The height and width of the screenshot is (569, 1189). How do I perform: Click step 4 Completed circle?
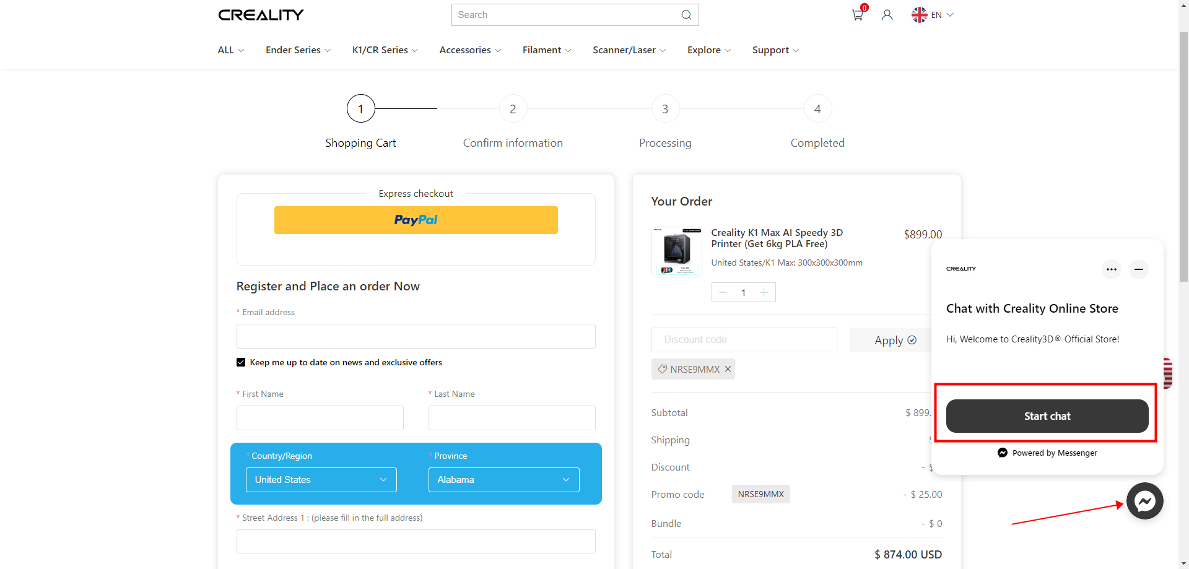click(x=817, y=109)
